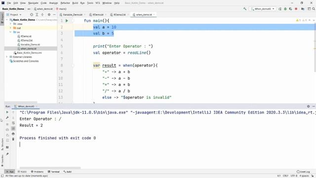Image resolution: width=316 pixels, height=178 pixels.
Task: Open Project Structure from the top toolbar
Action: (303, 9)
